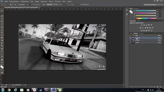Image resolution: width=164 pixels, height=92 pixels.
Task: Select the History Brush tool
Action: click(x=2, y=35)
